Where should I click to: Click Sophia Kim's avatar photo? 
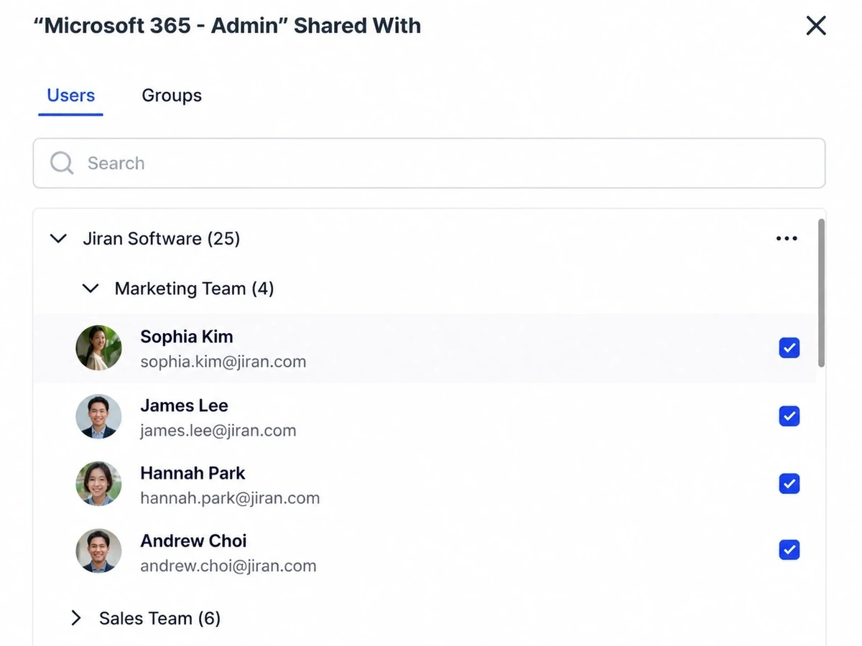[x=98, y=348]
